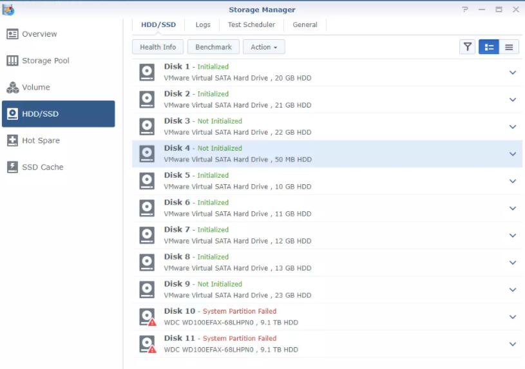Open Overview in the sidebar
The height and width of the screenshot is (369, 525).
coord(39,34)
